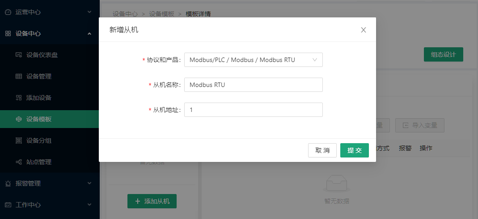Click the 设备仪表盘 sidebar icon

pos(19,55)
